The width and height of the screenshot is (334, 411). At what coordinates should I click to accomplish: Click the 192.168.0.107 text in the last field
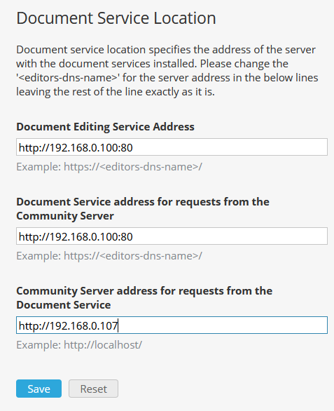tap(83, 326)
